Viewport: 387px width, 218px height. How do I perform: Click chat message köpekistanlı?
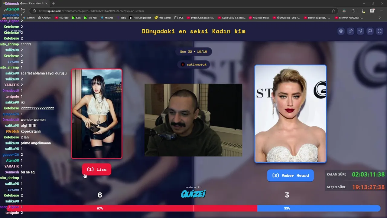31,131
